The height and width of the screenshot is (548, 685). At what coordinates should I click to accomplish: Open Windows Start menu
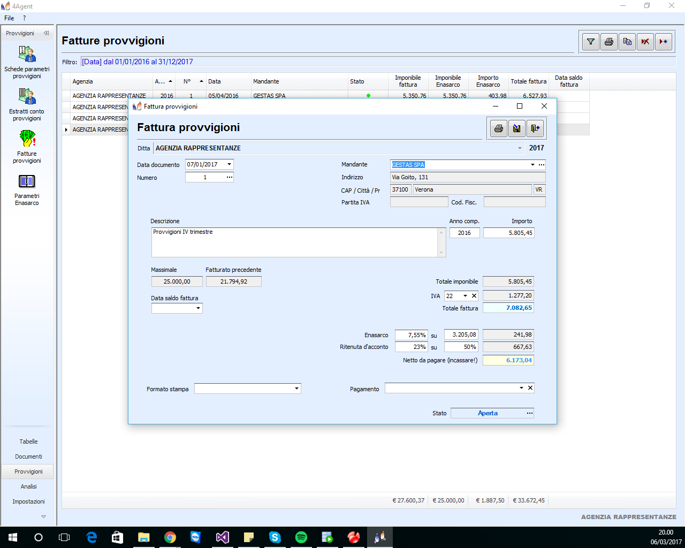pyautogui.click(x=13, y=537)
